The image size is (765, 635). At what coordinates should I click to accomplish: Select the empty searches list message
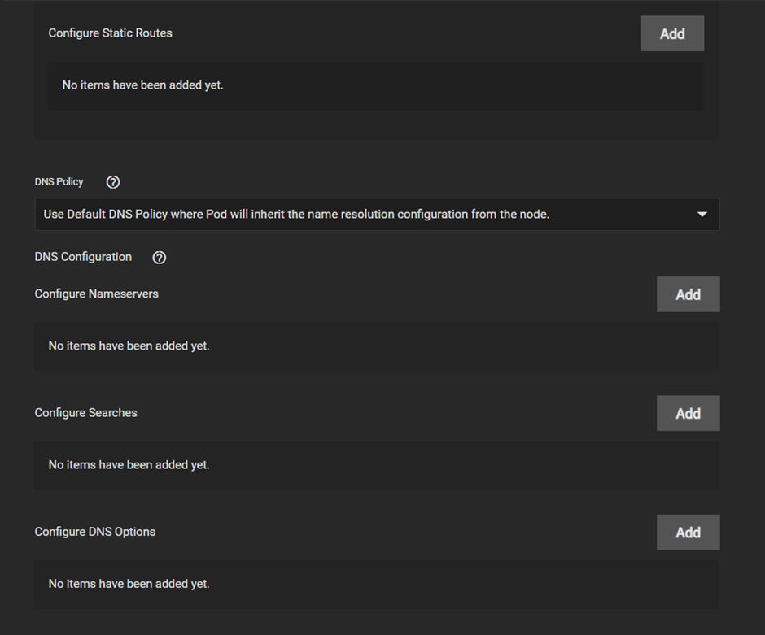[x=129, y=465]
